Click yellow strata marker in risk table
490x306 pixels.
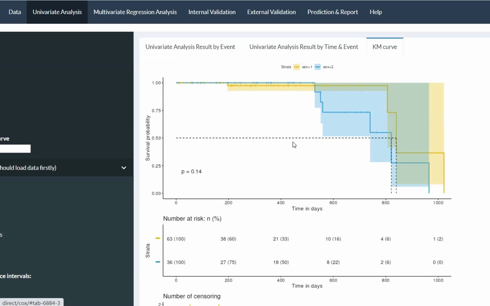(x=158, y=238)
